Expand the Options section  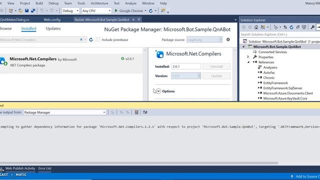coord(158,91)
